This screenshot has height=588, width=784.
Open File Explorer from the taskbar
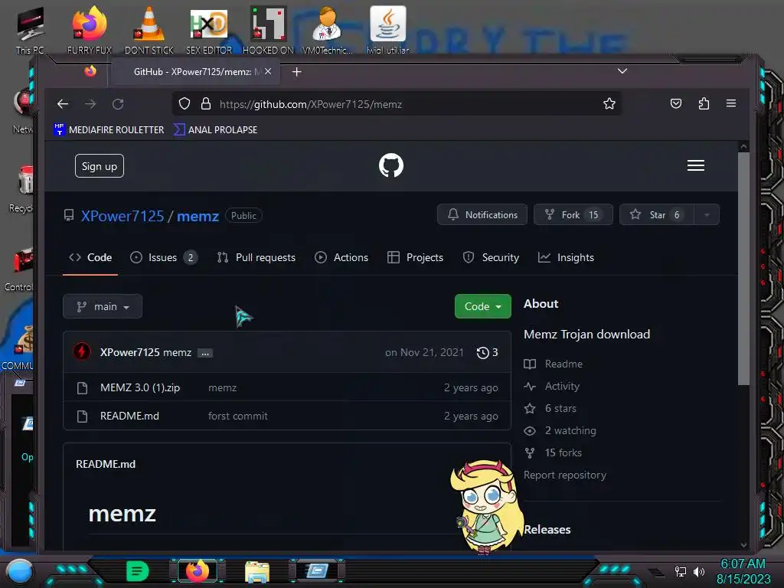point(257,572)
